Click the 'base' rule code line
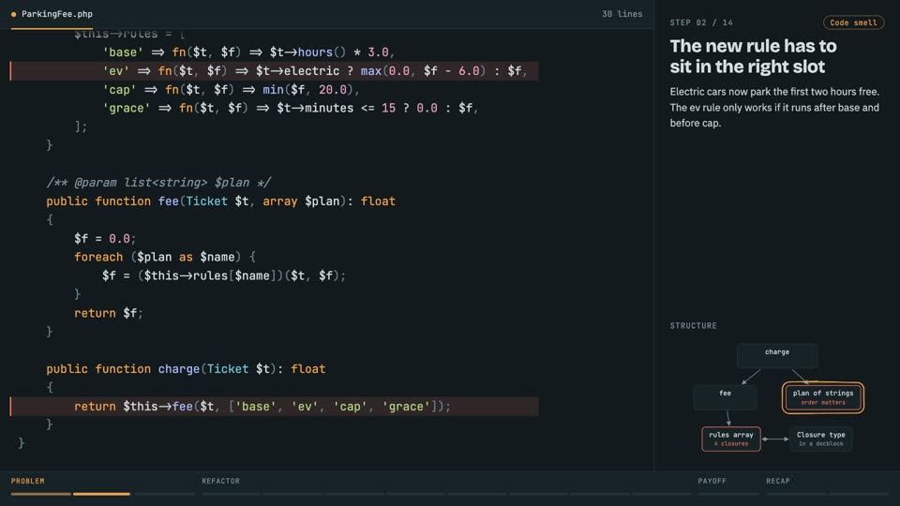 pyautogui.click(x=248, y=52)
